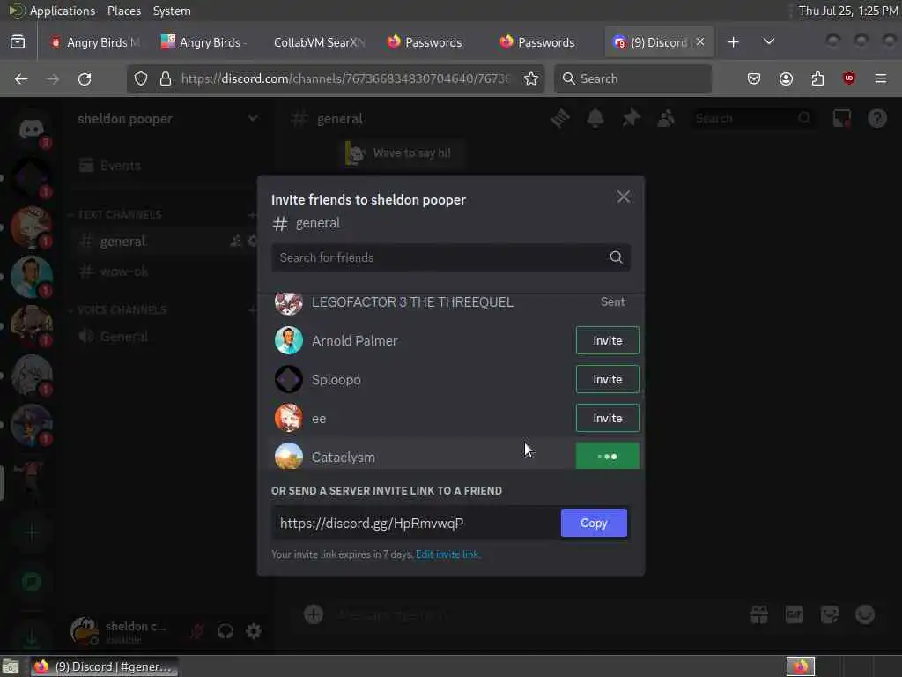Image resolution: width=902 pixels, height=677 pixels.
Task: Open uBlock Origin extension icon
Action: (848, 78)
